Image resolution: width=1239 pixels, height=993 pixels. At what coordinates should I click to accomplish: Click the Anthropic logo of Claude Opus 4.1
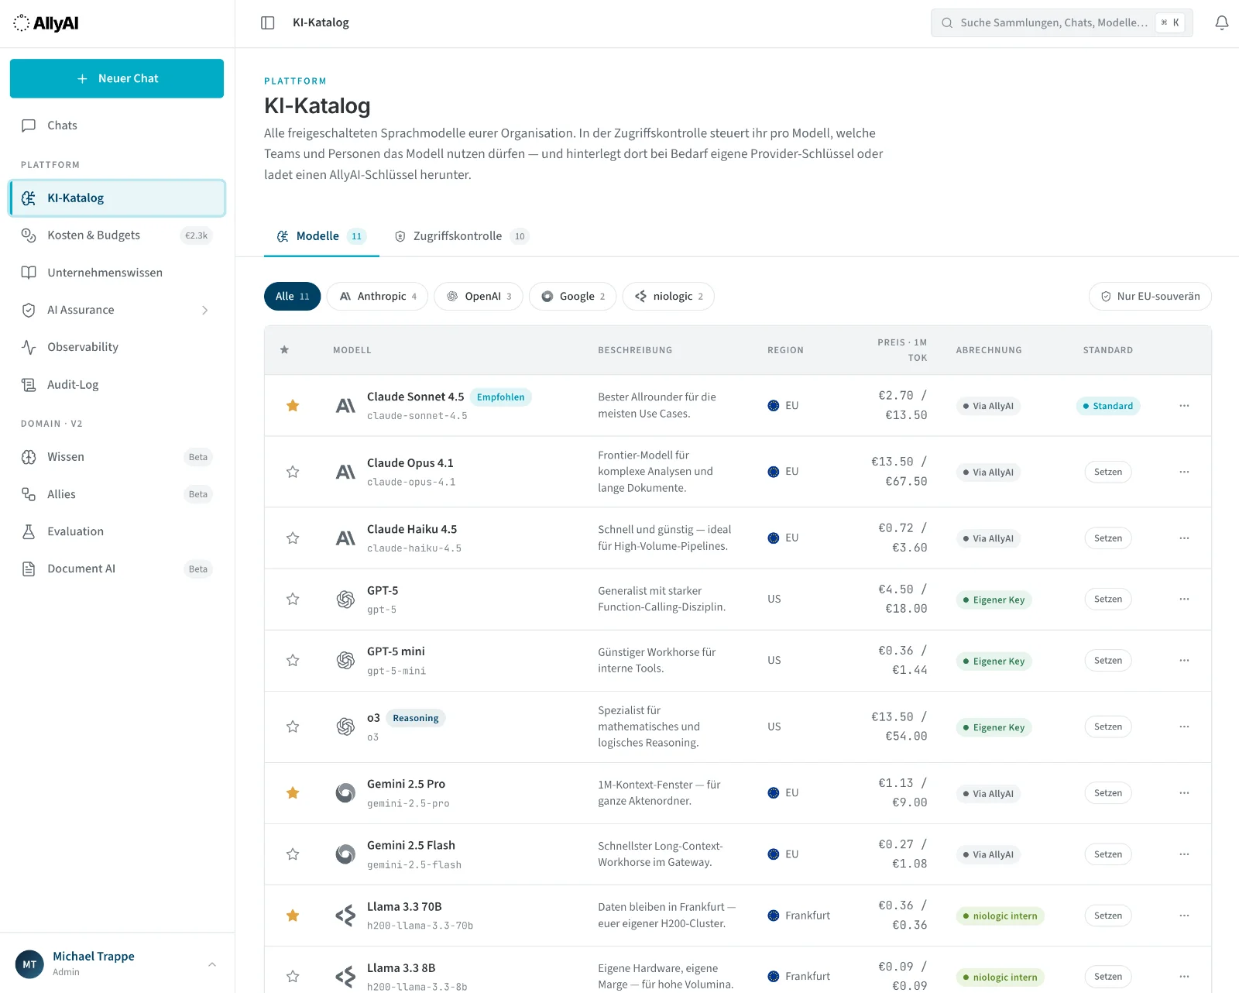tap(345, 472)
